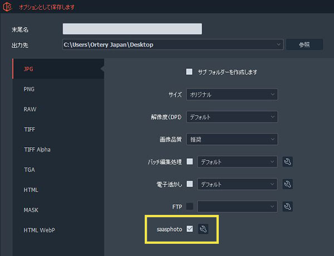
Task: Click the FTP settings wrench icon
Action: pos(288,207)
